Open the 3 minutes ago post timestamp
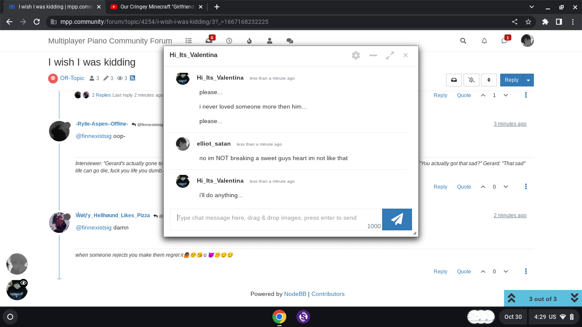 pos(510,124)
